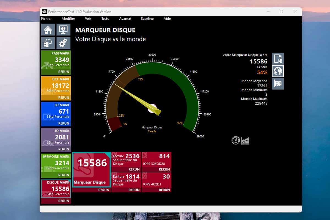Select the 2D MARK 671 score tile
The image size is (330, 220).
click(x=56, y=111)
